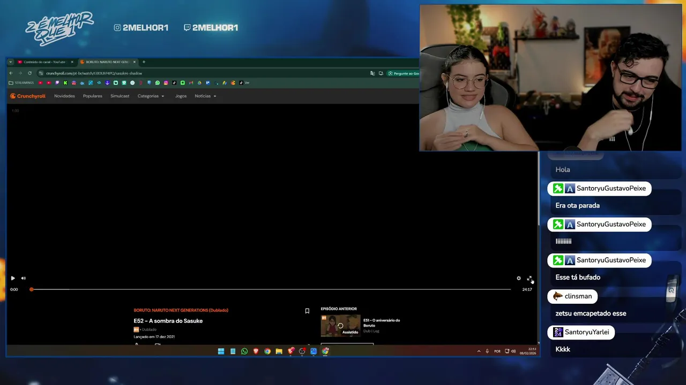Open the Jogos page
Screen dimensions: 686x385
coord(181,96)
